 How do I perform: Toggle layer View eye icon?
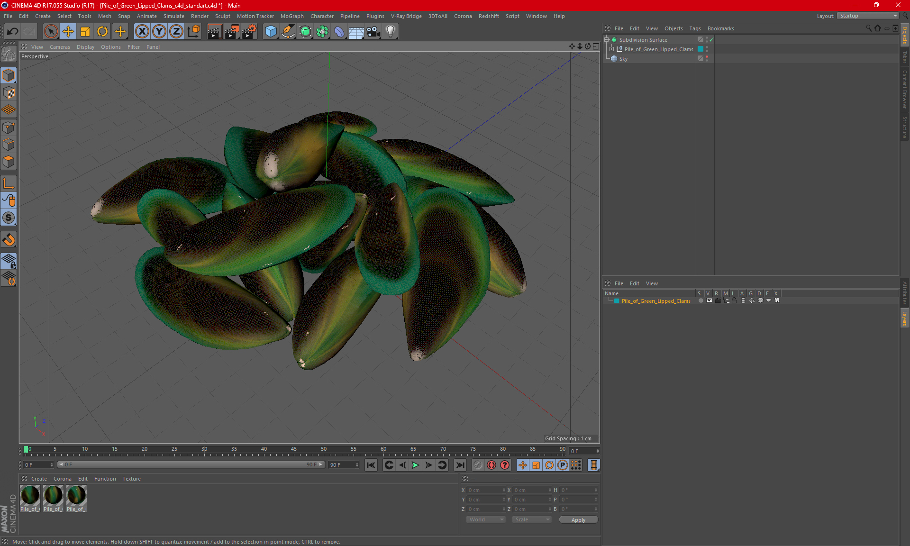[709, 300]
